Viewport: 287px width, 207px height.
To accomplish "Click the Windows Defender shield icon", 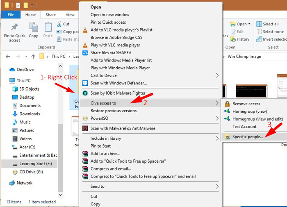I will tap(85, 83).
